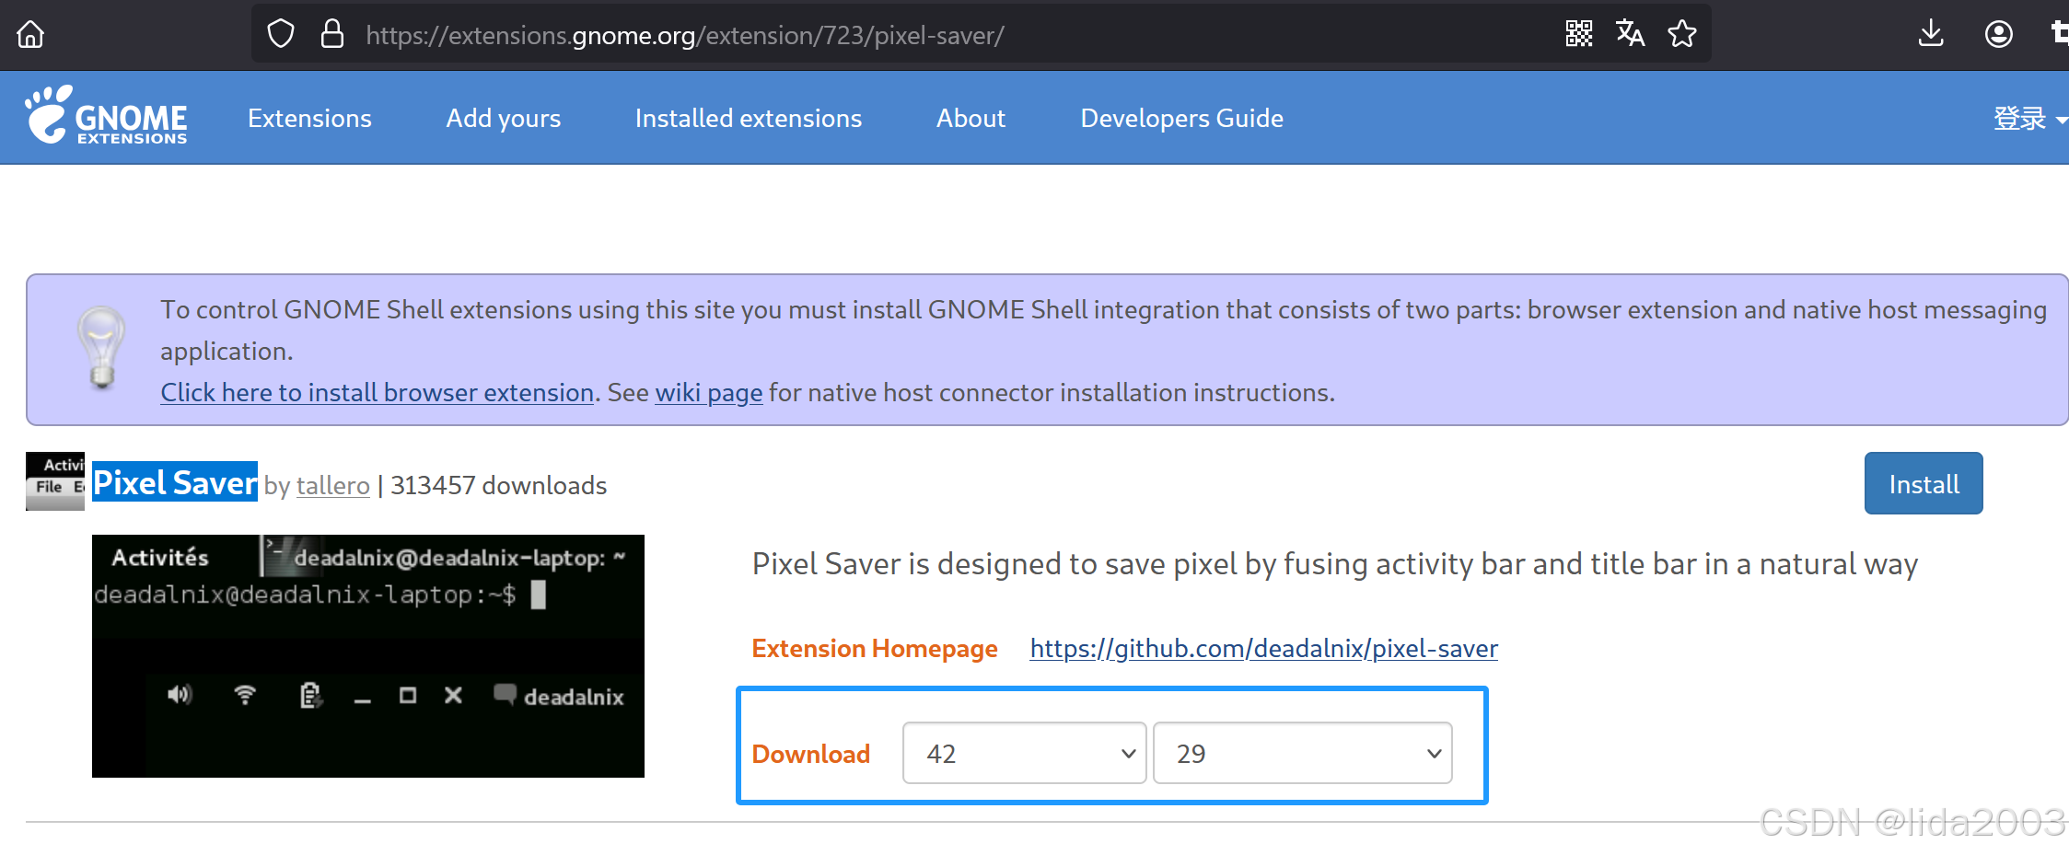
Task: View site security padlock info
Action: click(x=332, y=34)
